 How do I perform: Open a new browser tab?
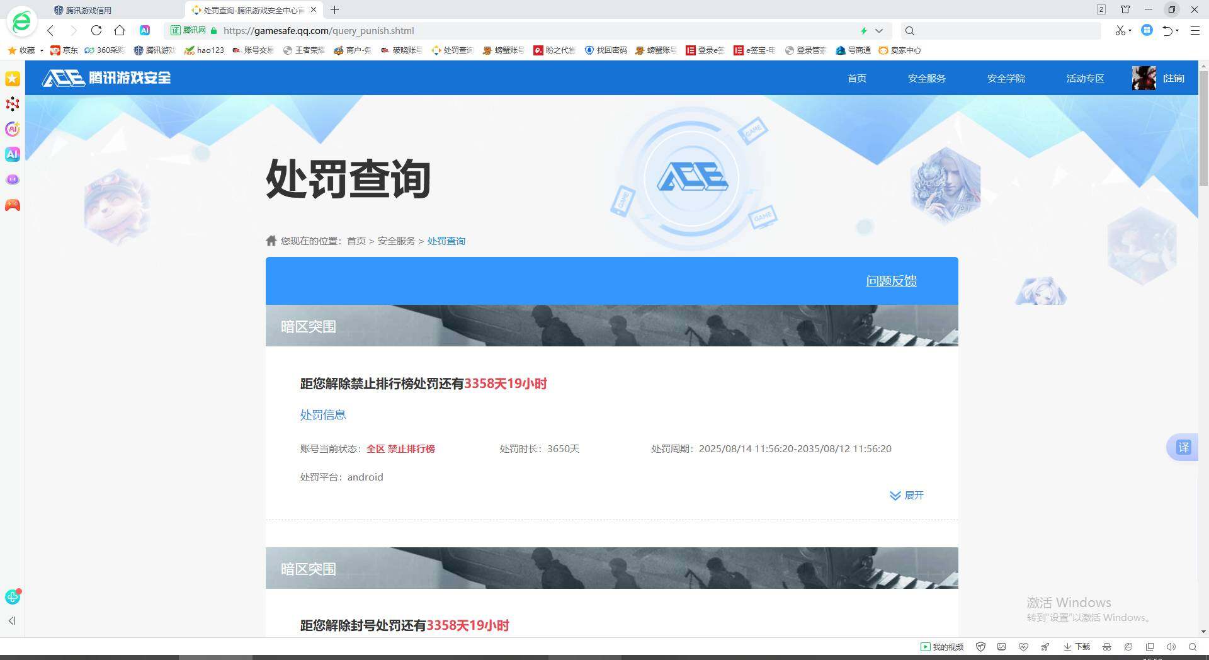tap(335, 10)
